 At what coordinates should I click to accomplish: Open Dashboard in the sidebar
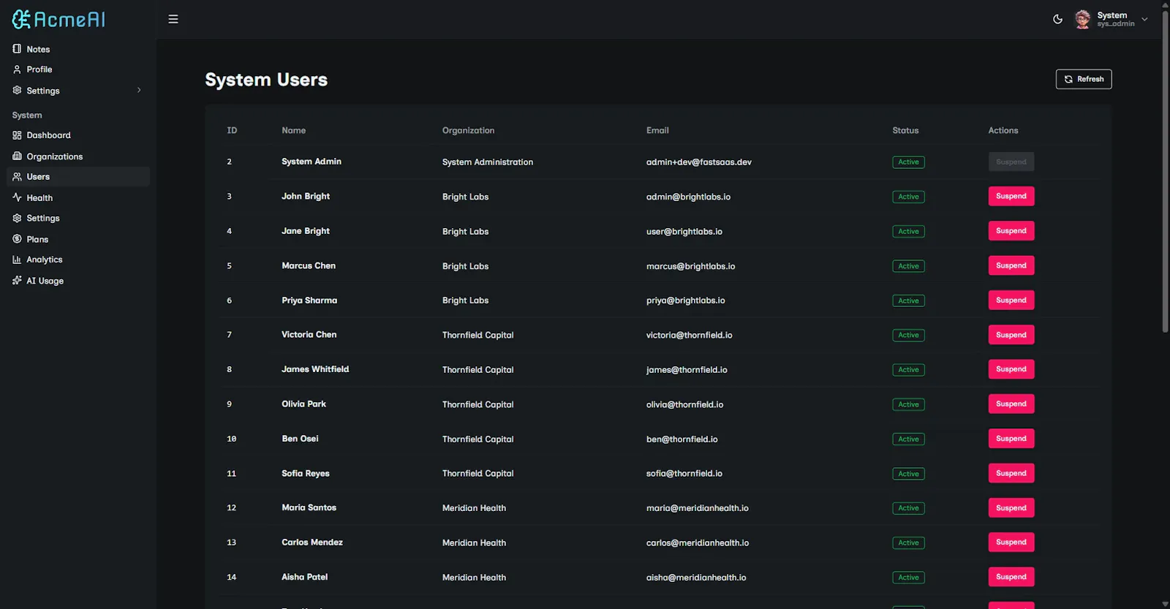78,135
